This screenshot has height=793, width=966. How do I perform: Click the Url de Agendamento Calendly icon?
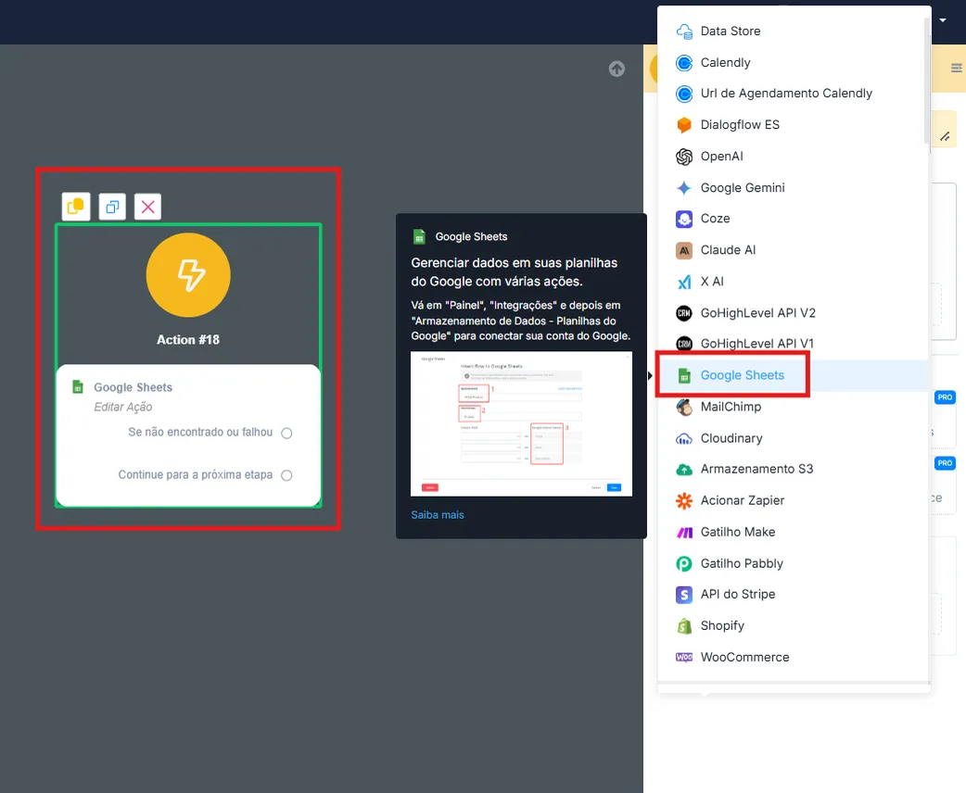[684, 94]
